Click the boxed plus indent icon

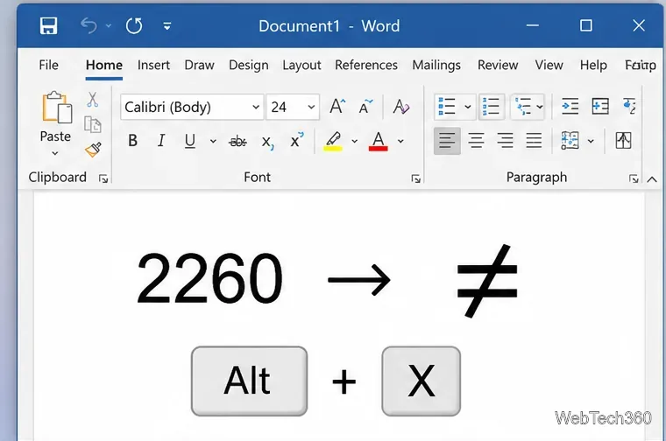tap(600, 106)
